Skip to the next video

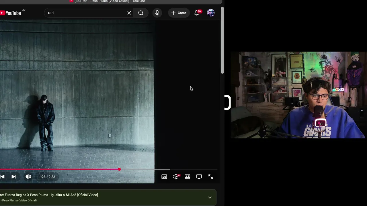coord(13,177)
